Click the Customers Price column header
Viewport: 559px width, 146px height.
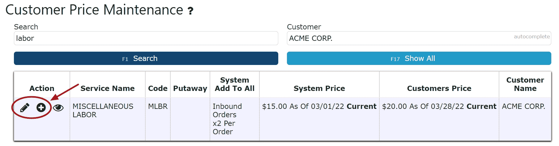pos(439,88)
